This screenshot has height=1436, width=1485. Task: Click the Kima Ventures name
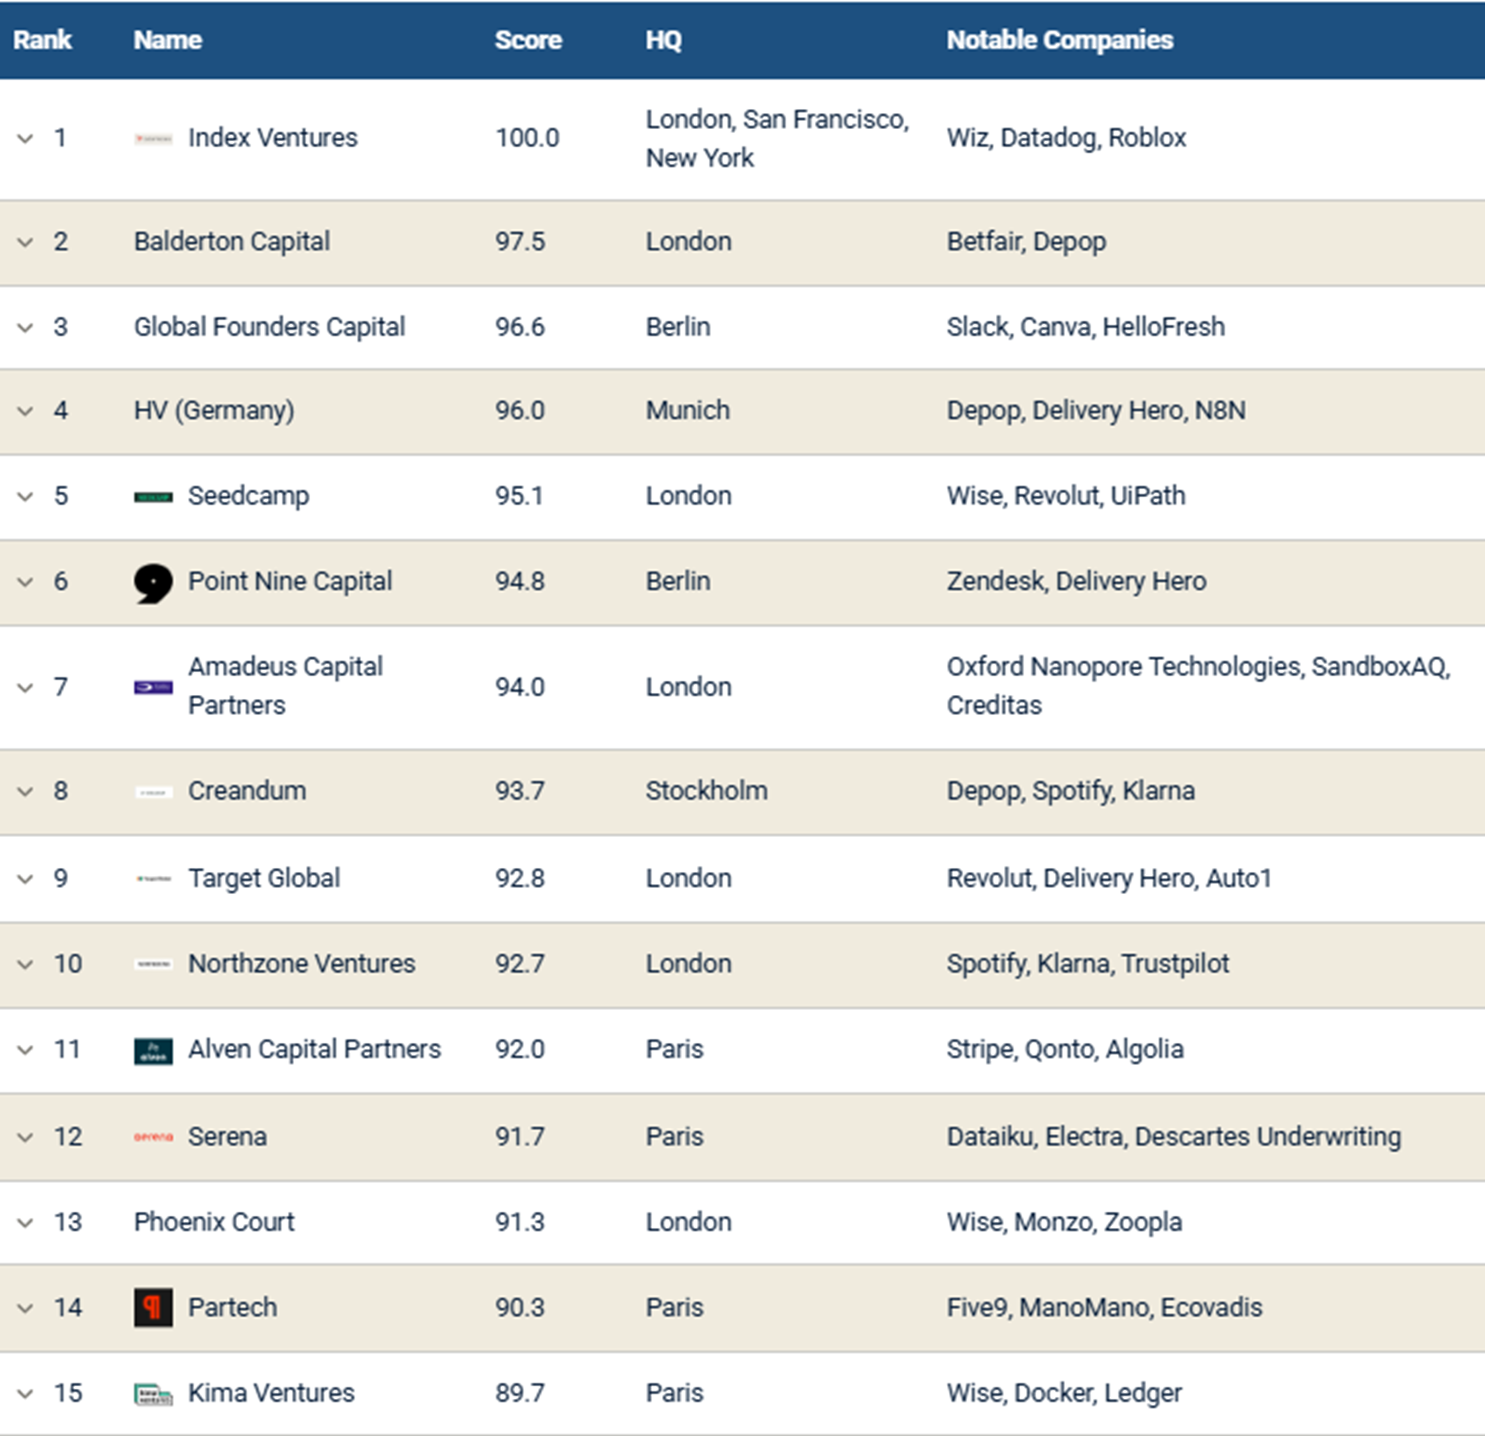271,1393
